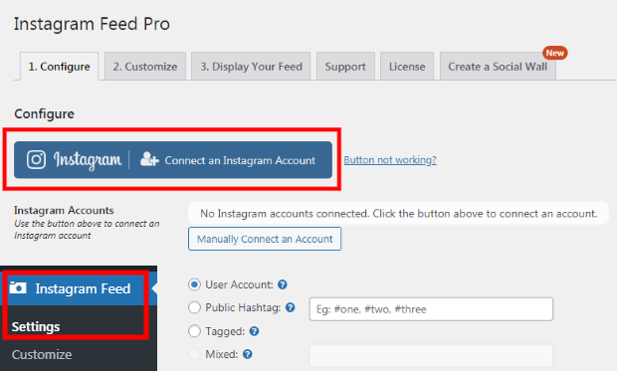Click the Mixed feed input field

431,356
